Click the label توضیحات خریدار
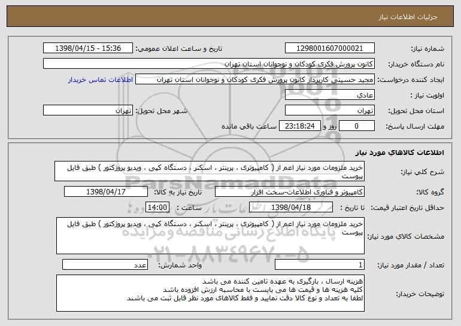Screen dimensions: 461x326 420,294
